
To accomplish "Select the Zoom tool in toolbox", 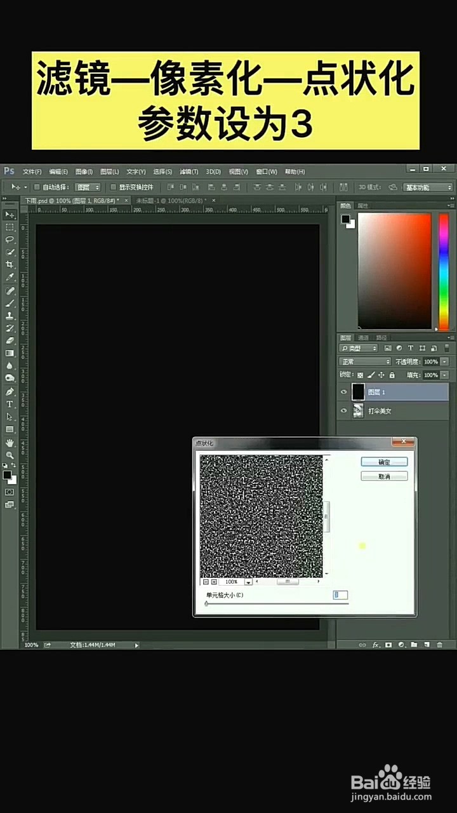I will pos(10,455).
